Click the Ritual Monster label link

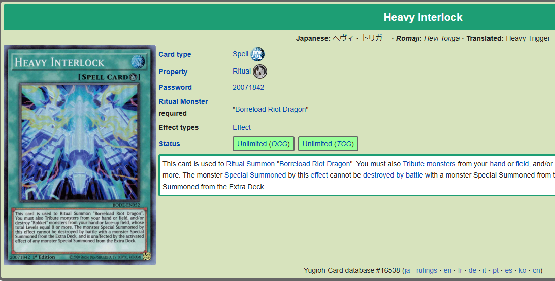coord(183,101)
